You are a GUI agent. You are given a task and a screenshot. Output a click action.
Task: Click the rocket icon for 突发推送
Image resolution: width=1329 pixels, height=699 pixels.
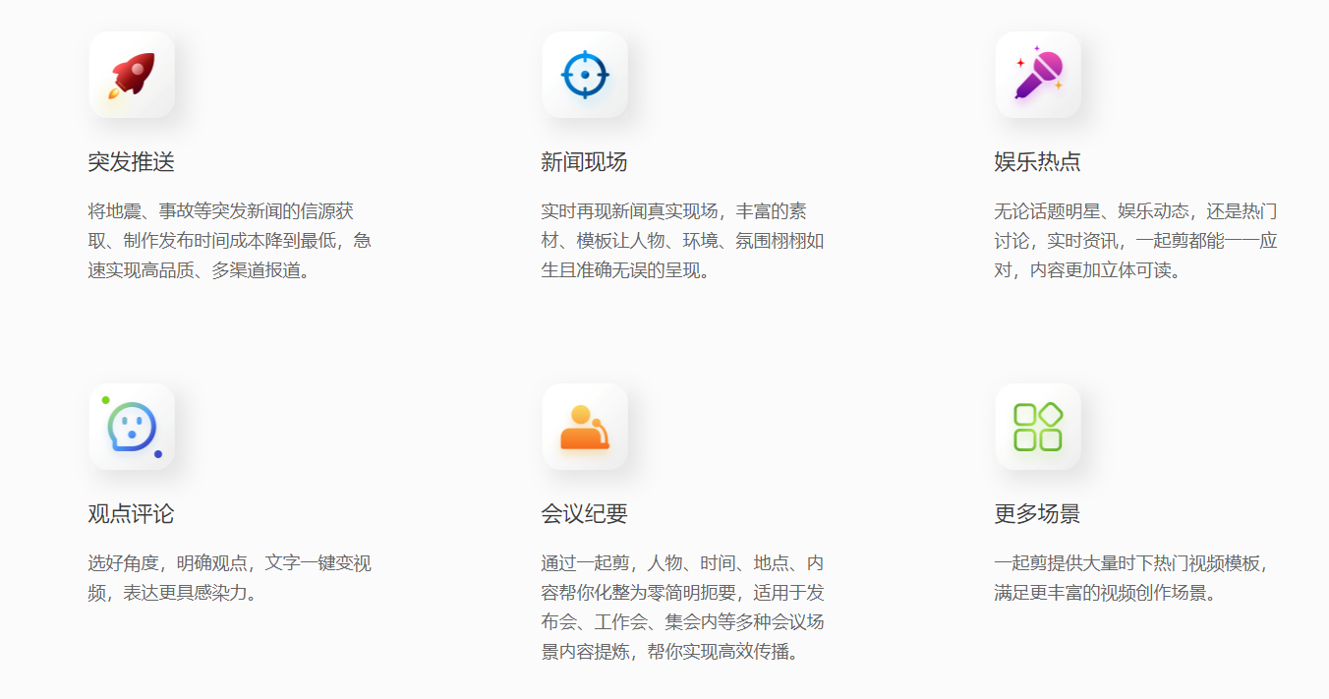point(132,75)
